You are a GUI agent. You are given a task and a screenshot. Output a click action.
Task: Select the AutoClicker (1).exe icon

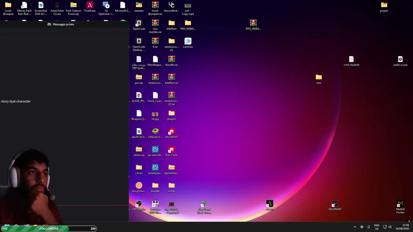57,9
